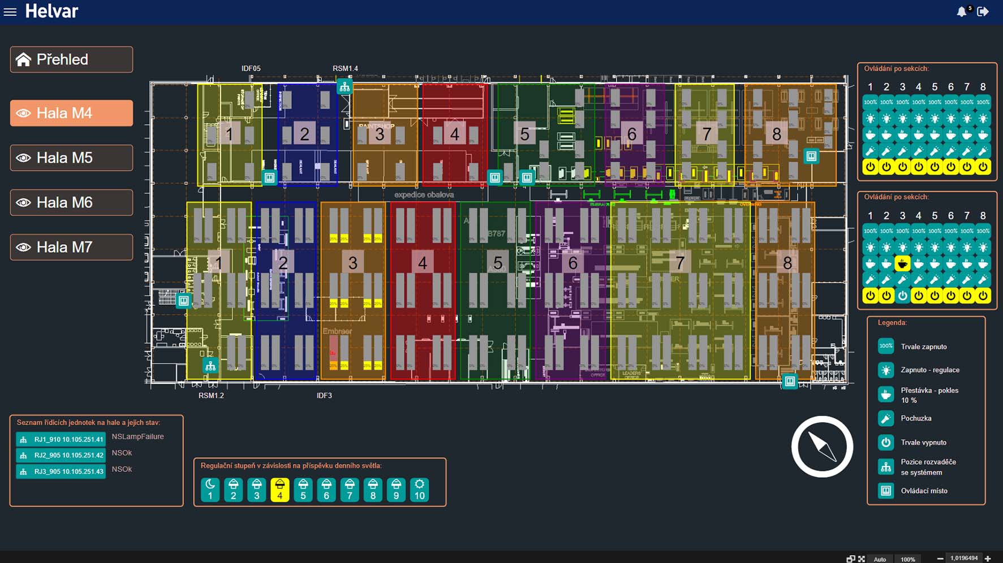This screenshot has width=1003, height=563.
Task: Open the notifications bell
Action: point(961,12)
